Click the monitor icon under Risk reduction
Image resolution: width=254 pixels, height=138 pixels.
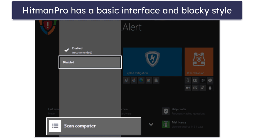pos(203,80)
